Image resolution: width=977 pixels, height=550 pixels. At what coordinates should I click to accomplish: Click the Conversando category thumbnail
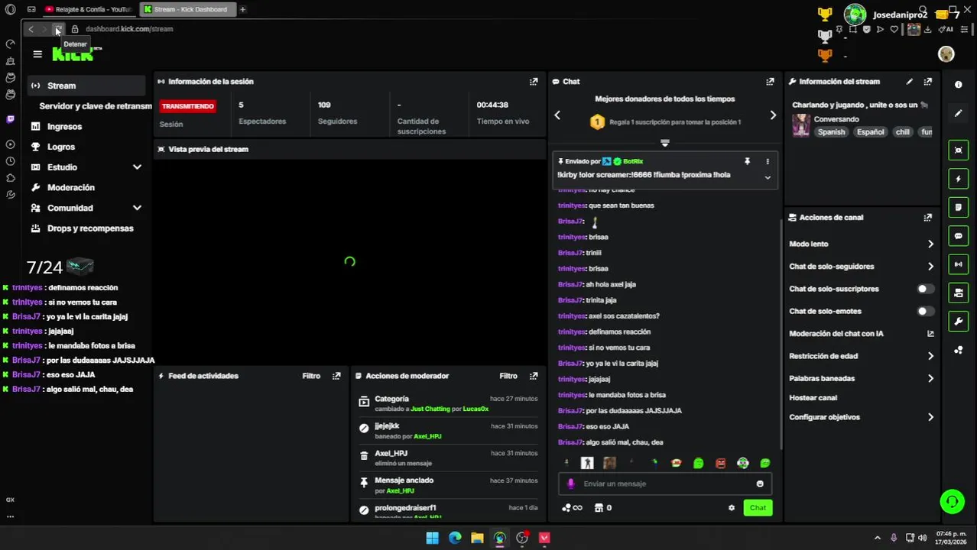coord(800,125)
